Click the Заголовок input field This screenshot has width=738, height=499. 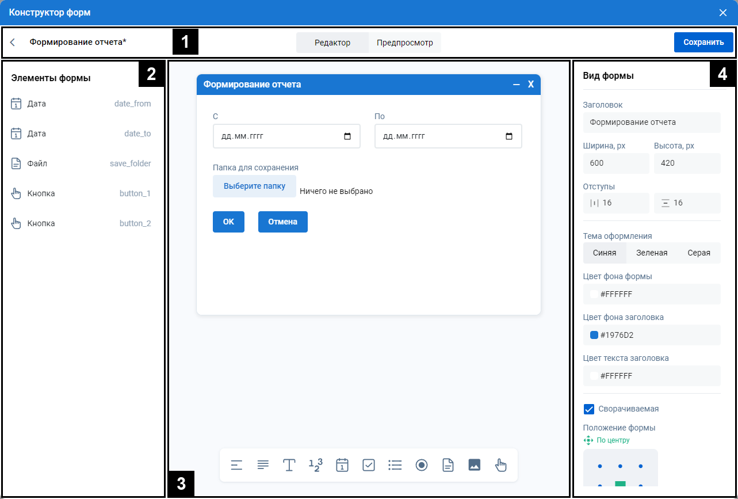(652, 123)
